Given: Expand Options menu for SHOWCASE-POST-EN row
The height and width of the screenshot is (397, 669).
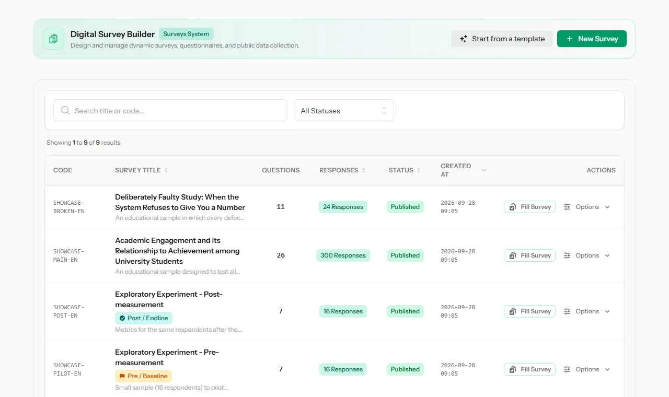Looking at the screenshot, I should pos(586,311).
